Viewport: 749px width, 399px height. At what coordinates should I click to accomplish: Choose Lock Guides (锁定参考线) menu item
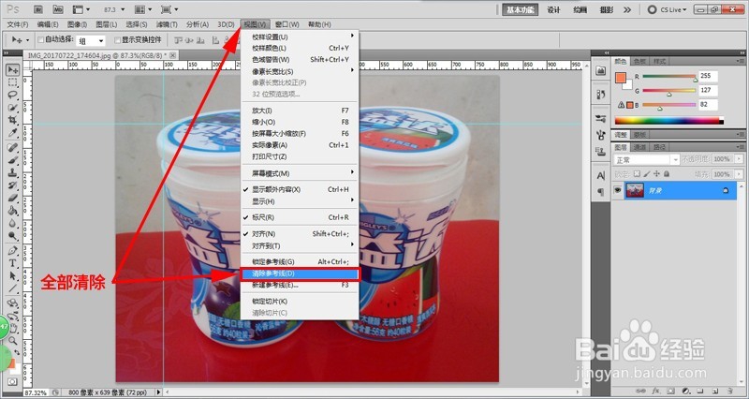[300, 262]
